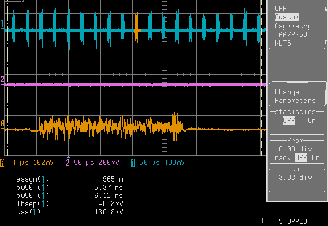This screenshot has width=328, height=226.
Task: Click trace A ground marker
Action: point(2,124)
